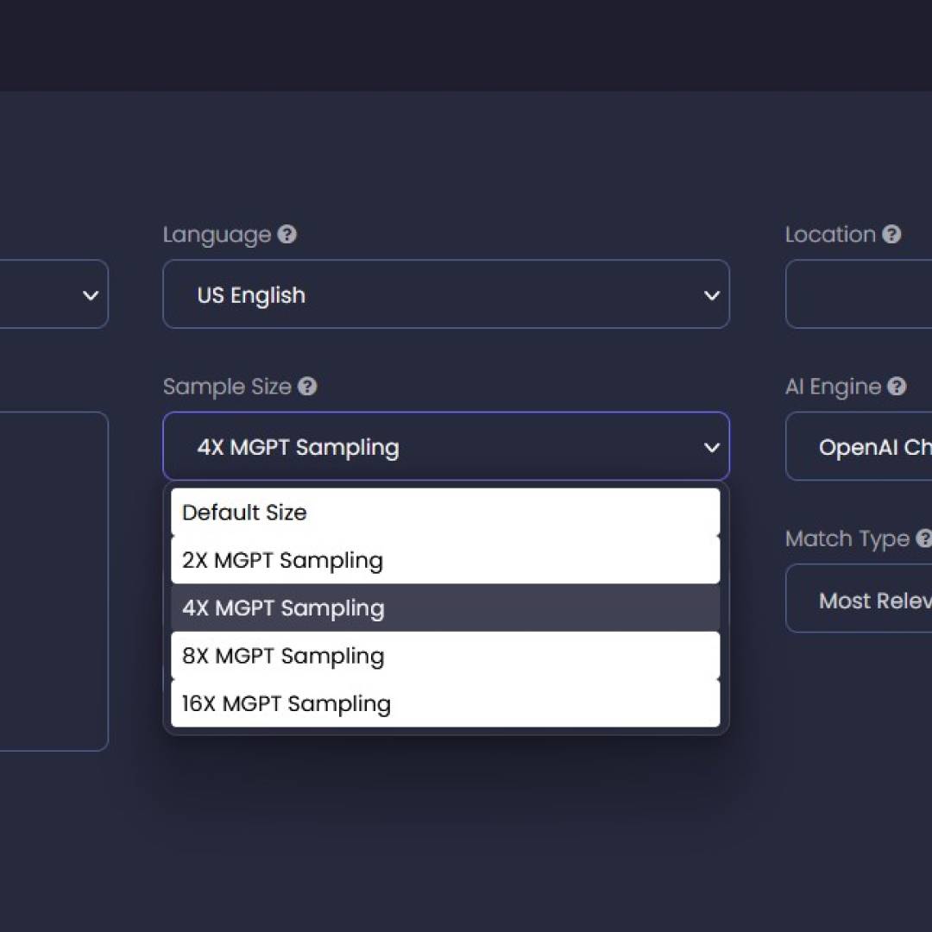Click the Match Type help icon
932x932 pixels.
coord(923,538)
